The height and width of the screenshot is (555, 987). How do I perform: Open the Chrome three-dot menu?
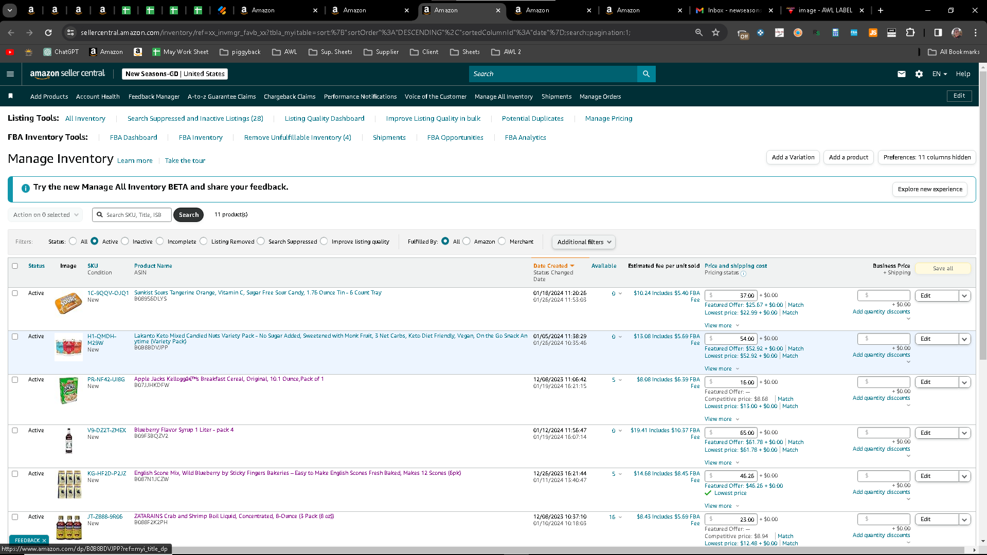coord(975,32)
